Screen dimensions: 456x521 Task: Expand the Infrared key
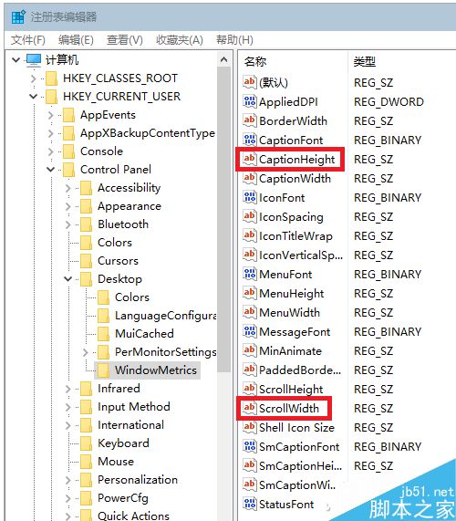(x=67, y=389)
